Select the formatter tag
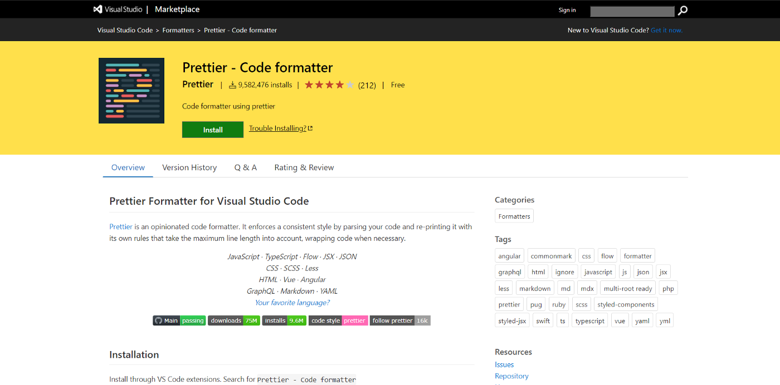The image size is (780, 385). [637, 256]
